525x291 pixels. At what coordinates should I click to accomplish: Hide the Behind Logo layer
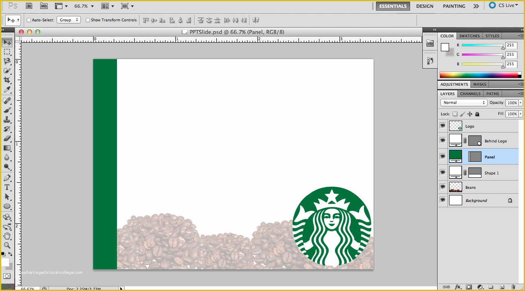[442, 140]
